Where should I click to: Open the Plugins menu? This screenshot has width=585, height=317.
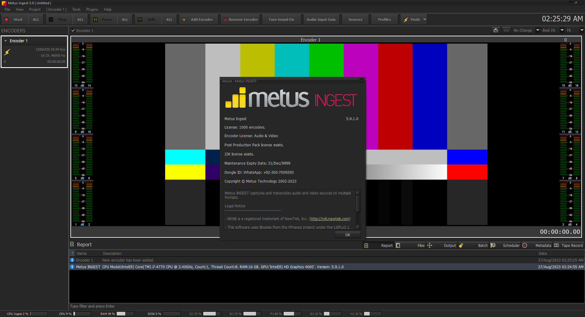point(92,9)
